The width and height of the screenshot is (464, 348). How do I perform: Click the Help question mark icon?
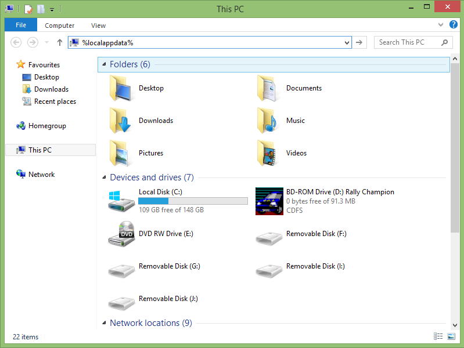click(454, 25)
